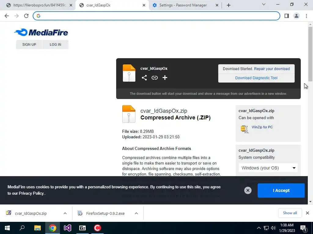Open File Explorer from taskbar

coord(37,228)
